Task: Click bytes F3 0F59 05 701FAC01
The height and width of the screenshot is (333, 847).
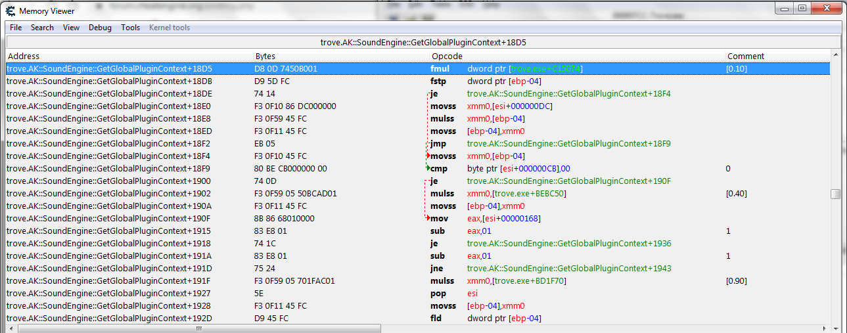Action: coord(294,280)
